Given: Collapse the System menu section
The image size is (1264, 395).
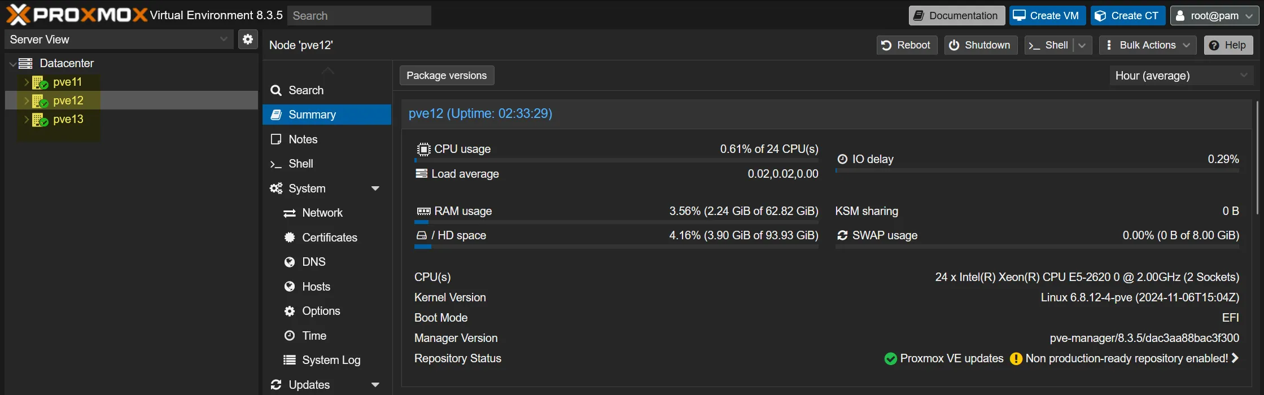Looking at the screenshot, I should 375,188.
